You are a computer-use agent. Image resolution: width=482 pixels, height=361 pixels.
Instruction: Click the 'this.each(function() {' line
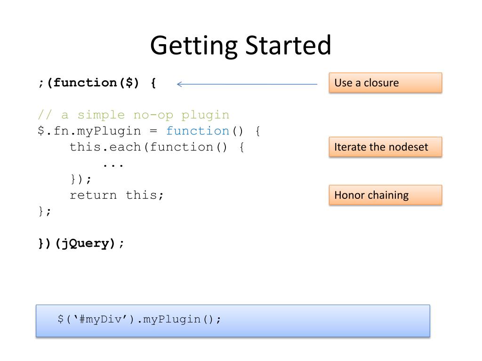[x=157, y=147]
